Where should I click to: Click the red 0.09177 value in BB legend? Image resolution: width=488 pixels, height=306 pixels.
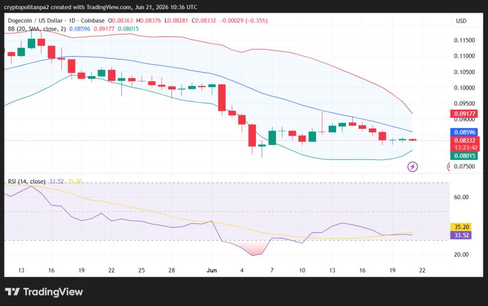pos(104,29)
